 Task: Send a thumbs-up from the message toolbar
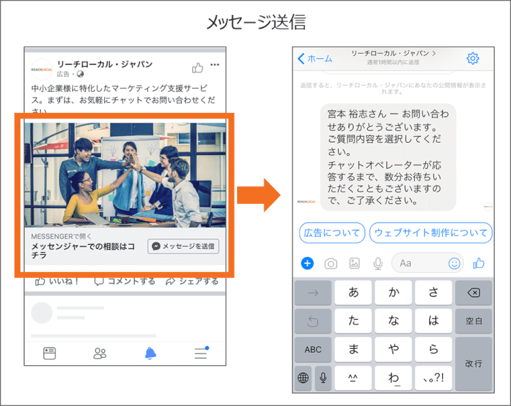click(x=478, y=263)
